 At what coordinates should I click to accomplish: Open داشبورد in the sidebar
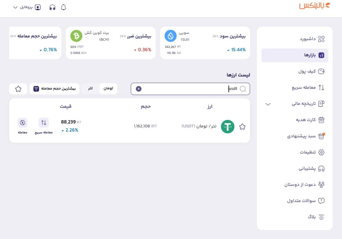click(295, 39)
